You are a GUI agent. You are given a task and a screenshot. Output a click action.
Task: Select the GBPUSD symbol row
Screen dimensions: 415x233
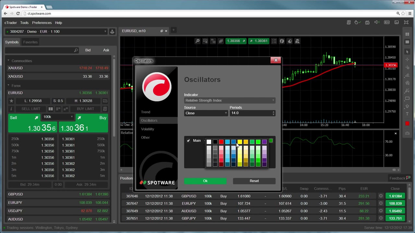click(x=58, y=194)
